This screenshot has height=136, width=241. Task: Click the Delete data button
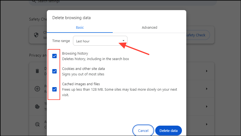(169, 131)
